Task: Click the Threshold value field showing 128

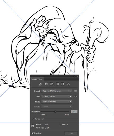Action: point(74,112)
